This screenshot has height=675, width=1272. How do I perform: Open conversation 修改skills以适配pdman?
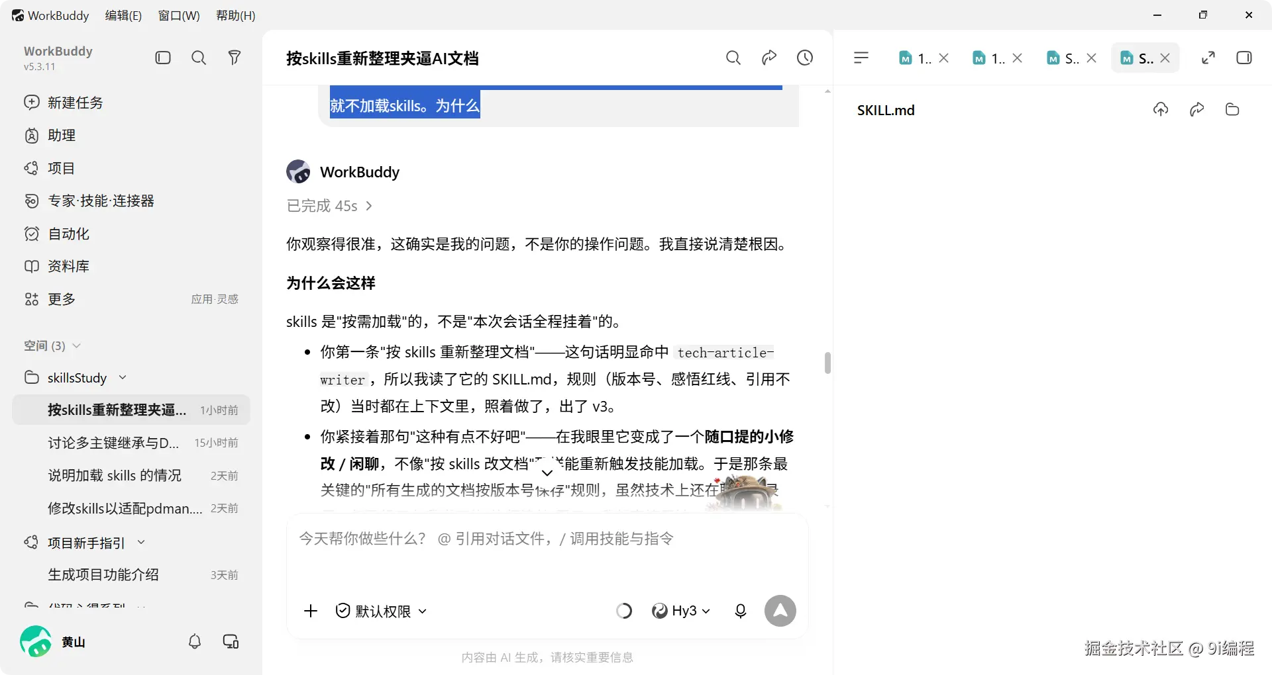pos(131,508)
